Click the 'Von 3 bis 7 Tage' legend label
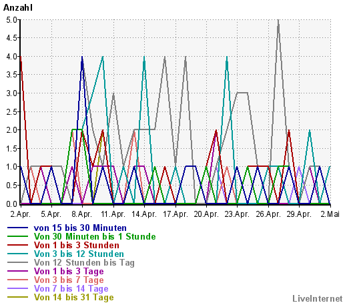 click(69, 280)
